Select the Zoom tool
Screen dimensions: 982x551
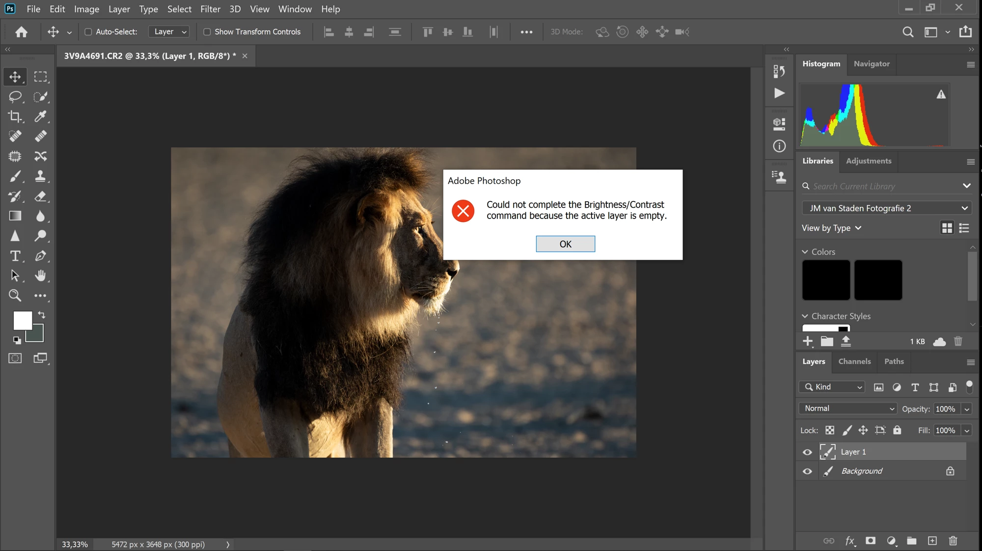click(x=15, y=296)
